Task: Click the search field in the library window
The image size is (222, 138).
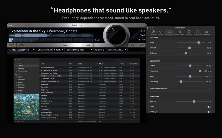Action: click(x=127, y=60)
